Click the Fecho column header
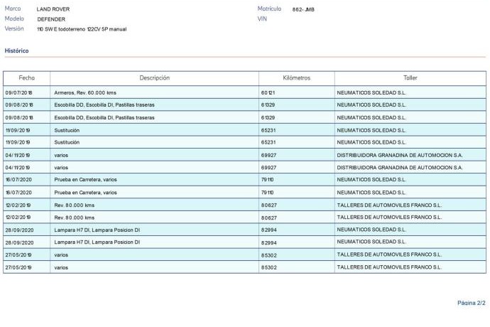490x327 pixels. click(x=26, y=77)
